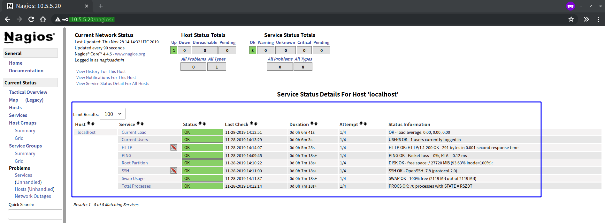
Task: Sort by Service descending arrow
Action: (x=142, y=124)
